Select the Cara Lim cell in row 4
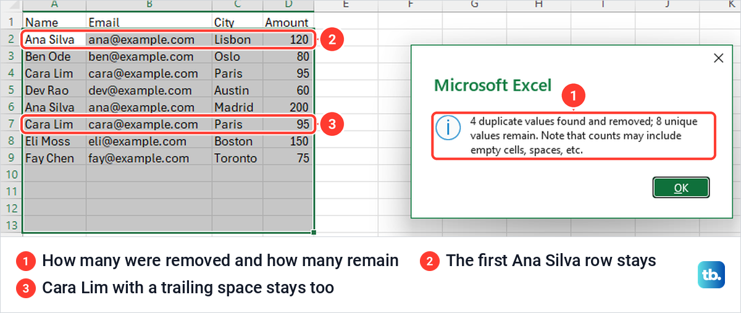 pyautogui.click(x=55, y=73)
